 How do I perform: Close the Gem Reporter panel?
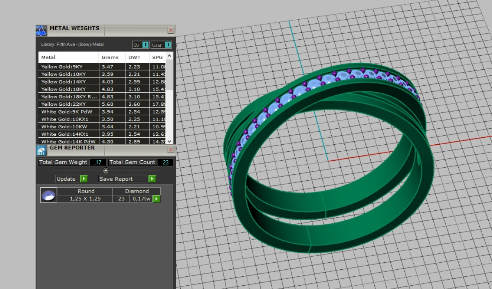coord(171,150)
